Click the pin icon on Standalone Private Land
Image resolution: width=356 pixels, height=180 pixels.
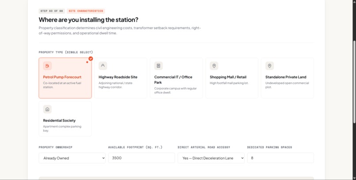[269, 66]
